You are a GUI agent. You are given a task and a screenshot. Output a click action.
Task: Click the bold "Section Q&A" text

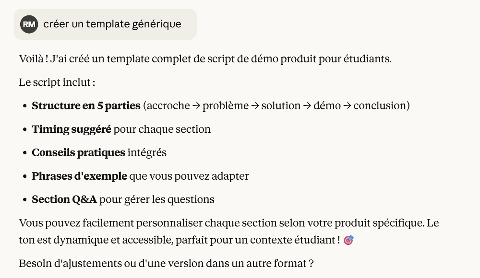pyautogui.click(x=64, y=199)
